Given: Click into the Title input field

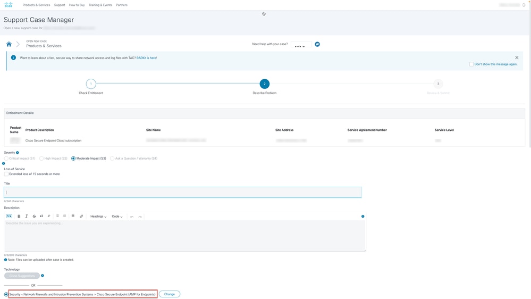Looking at the screenshot, I should (x=183, y=192).
